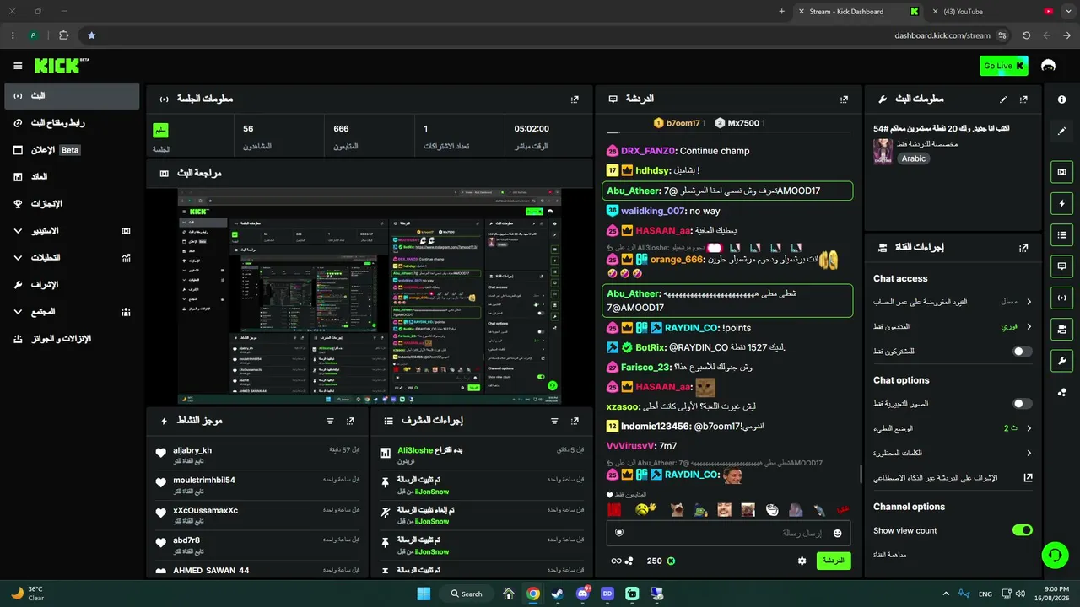Expand the المجتمع sidebar section
Screen dimensions: 1080x607
tap(71, 312)
